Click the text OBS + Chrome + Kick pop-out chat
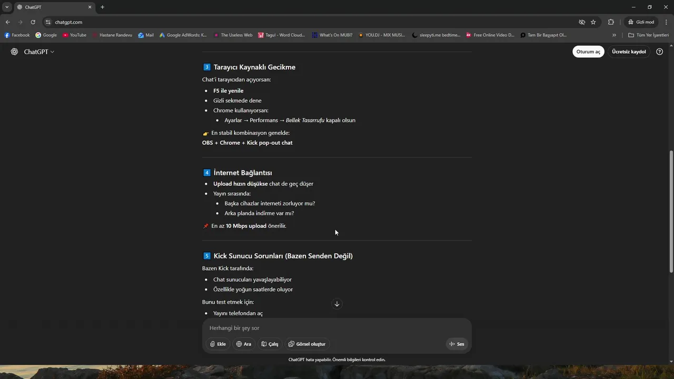Screen dimensions: 674x379 tap(247, 143)
